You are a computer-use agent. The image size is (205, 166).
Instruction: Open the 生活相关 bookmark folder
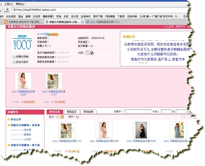point(86,17)
